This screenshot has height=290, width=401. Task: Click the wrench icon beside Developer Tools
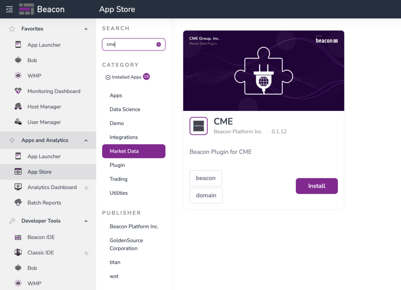coord(12,221)
